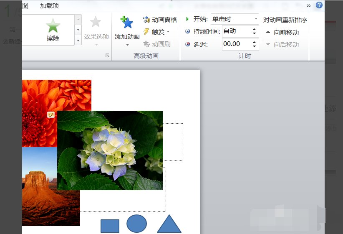Click the help question mark icon
Screen dimensions: 343x234
319,5
